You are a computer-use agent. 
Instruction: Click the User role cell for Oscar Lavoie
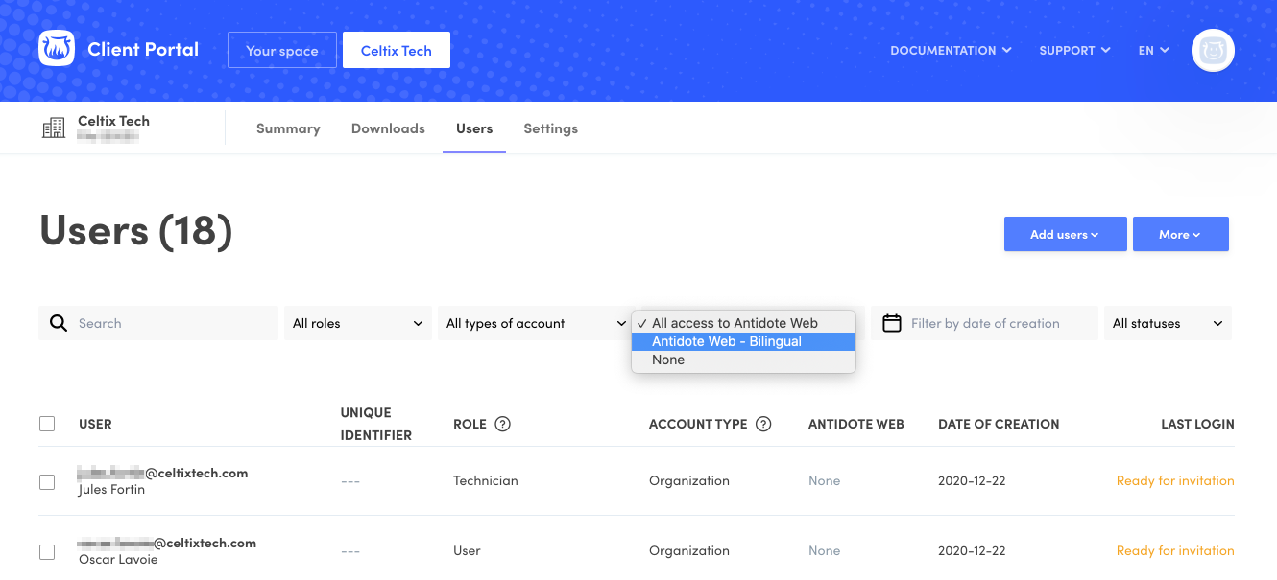pyautogui.click(x=467, y=550)
